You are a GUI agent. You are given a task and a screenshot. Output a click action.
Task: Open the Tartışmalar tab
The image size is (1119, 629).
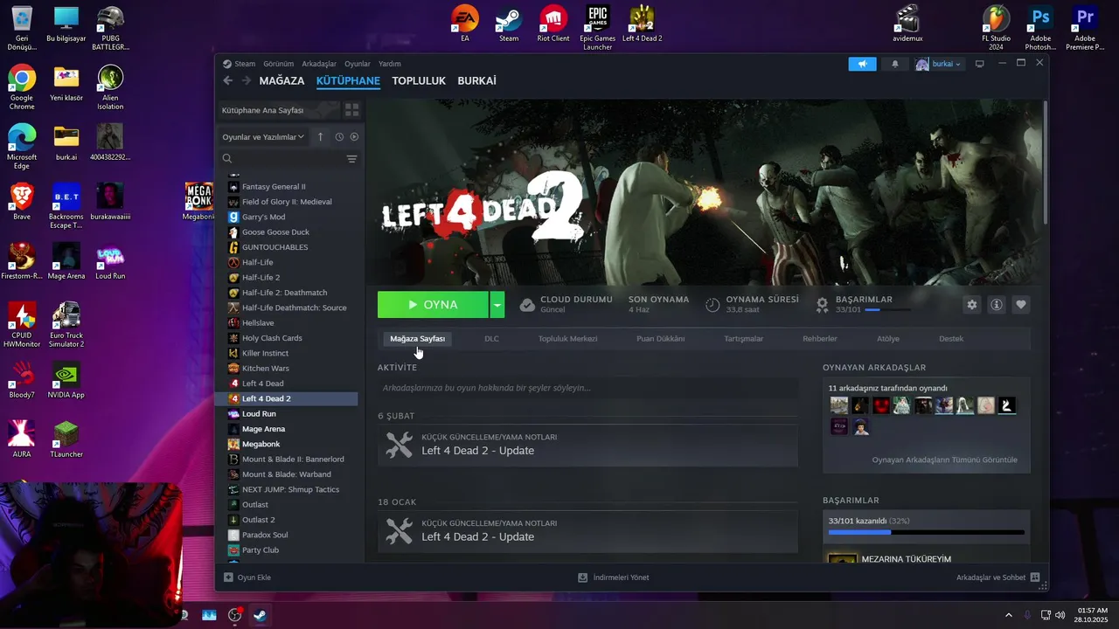click(743, 339)
